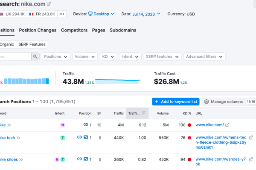Click the sitelinks icon in first keyword row
Image resolution: width=256 pixels, height=170 pixels.
tap(86, 125)
